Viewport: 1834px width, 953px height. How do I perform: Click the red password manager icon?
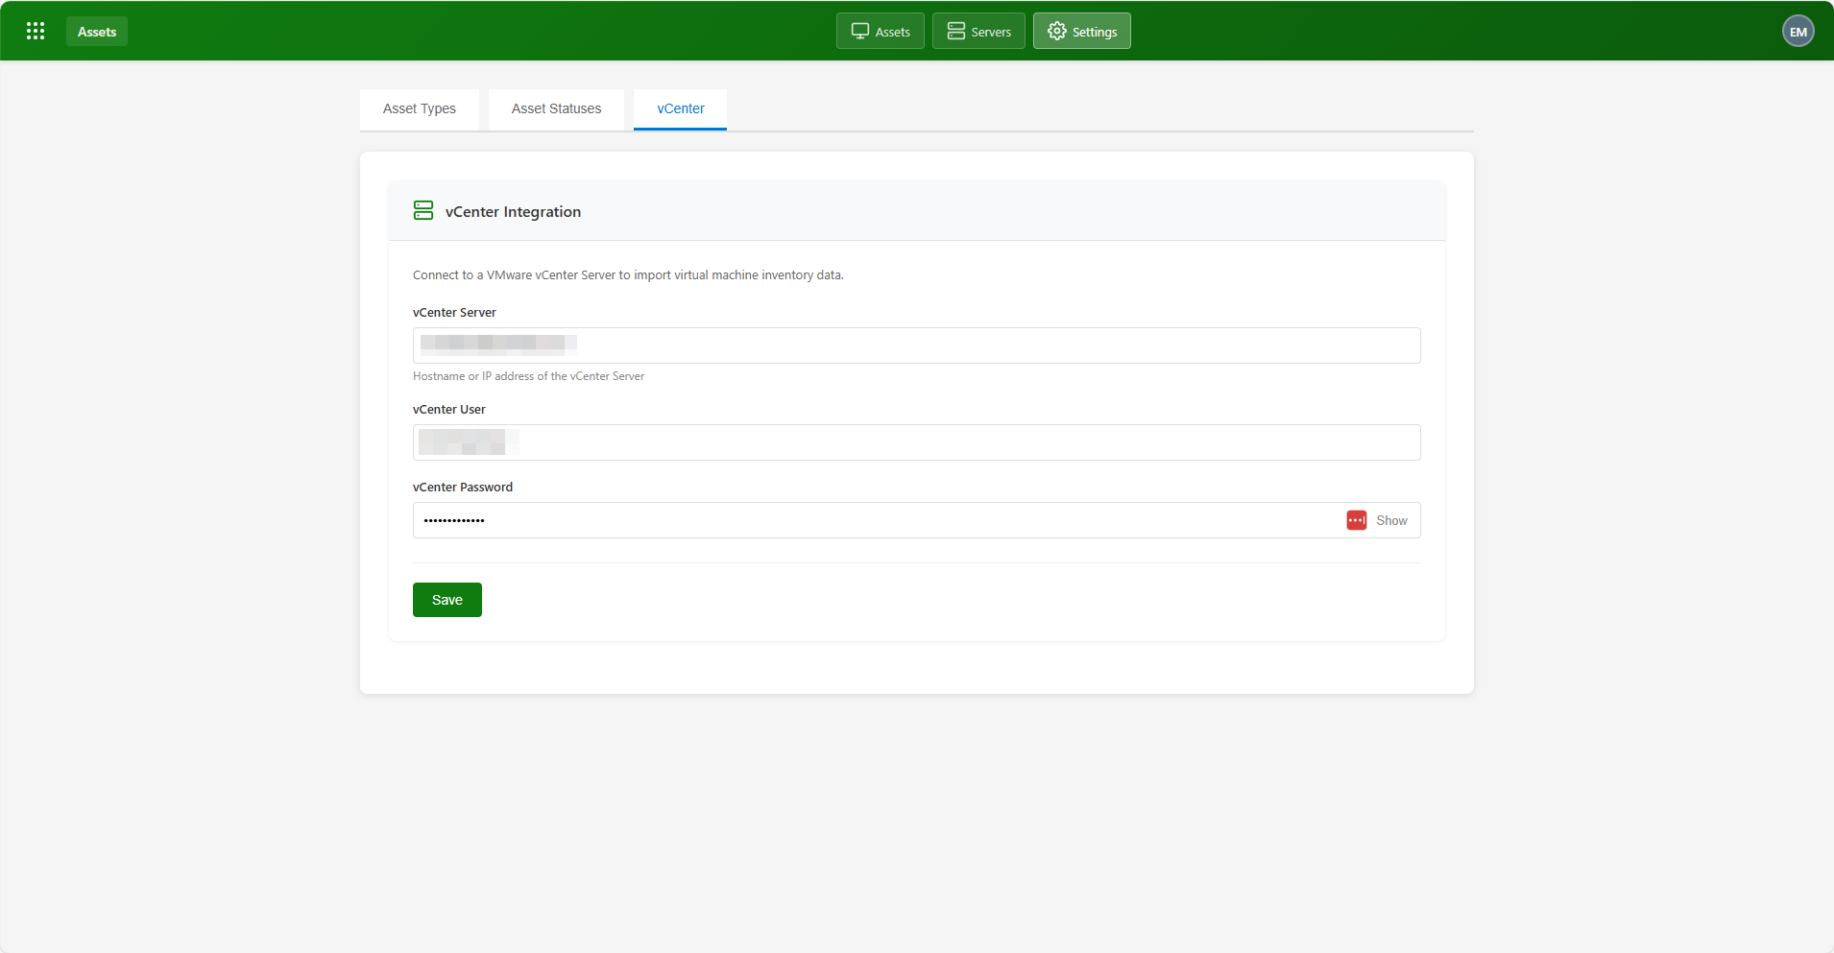tap(1357, 520)
